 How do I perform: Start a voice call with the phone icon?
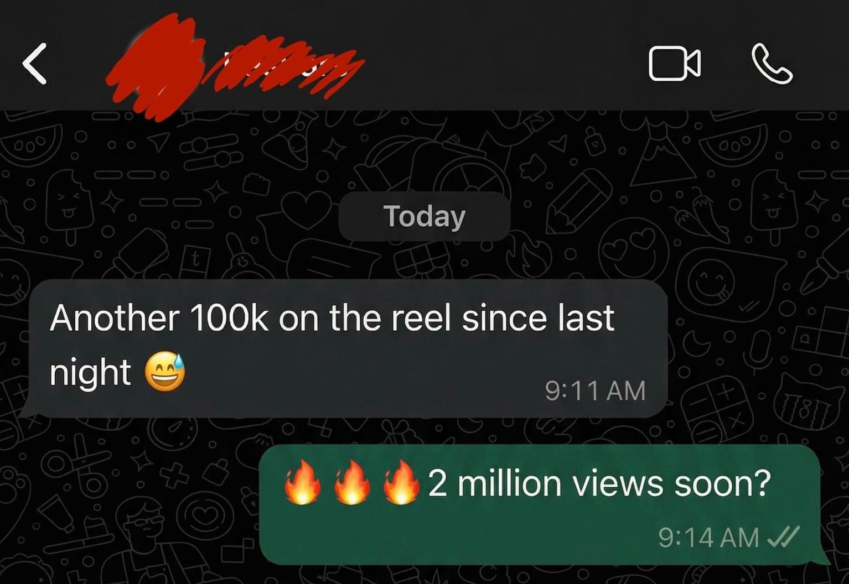pyautogui.click(x=772, y=64)
